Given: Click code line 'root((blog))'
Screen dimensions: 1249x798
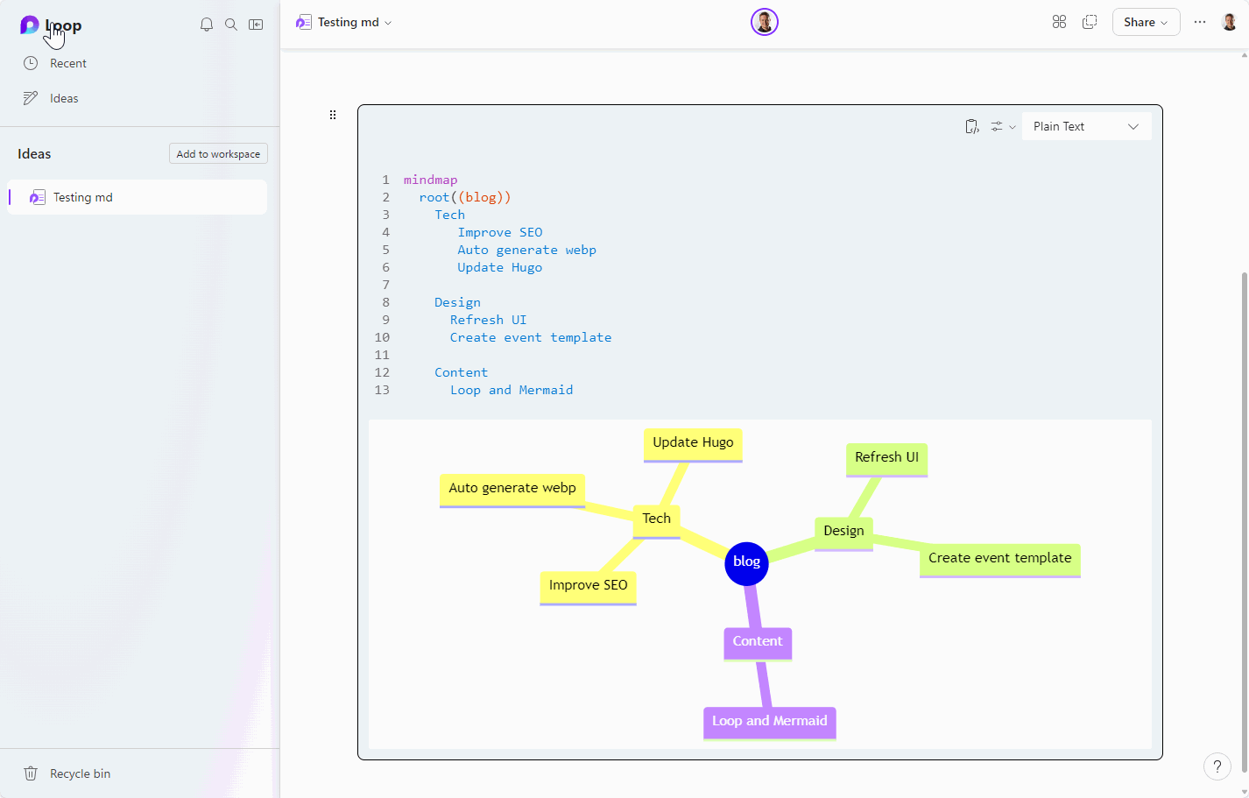Looking at the screenshot, I should [x=465, y=197].
